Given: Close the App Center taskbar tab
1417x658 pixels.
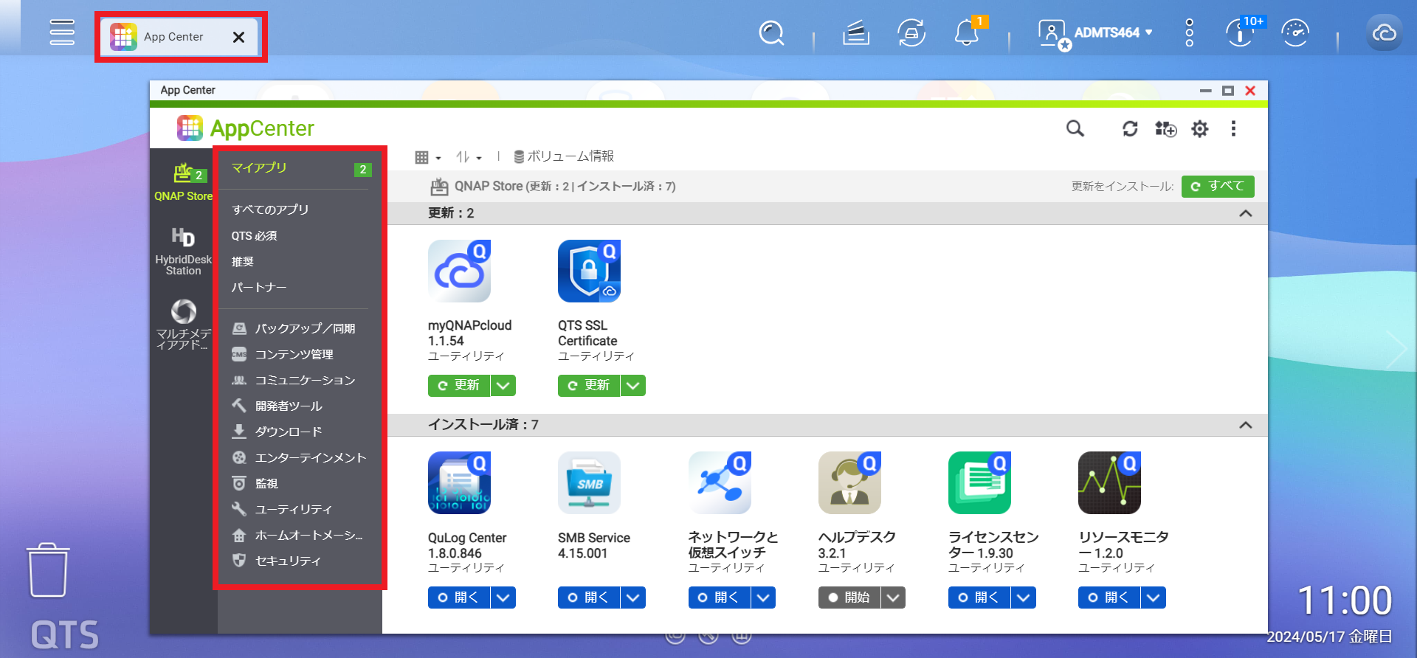Looking at the screenshot, I should [x=238, y=37].
